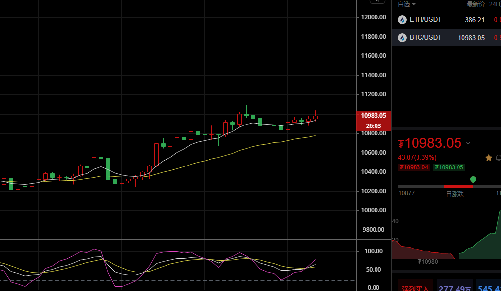Click the 强烈买入 signal box
Viewport: 501px width, 291px height.
(415, 288)
